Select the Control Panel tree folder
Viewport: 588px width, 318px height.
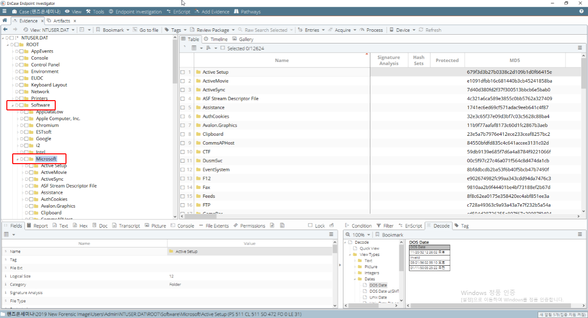coord(45,64)
